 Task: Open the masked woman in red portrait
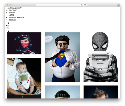(24, 43)
